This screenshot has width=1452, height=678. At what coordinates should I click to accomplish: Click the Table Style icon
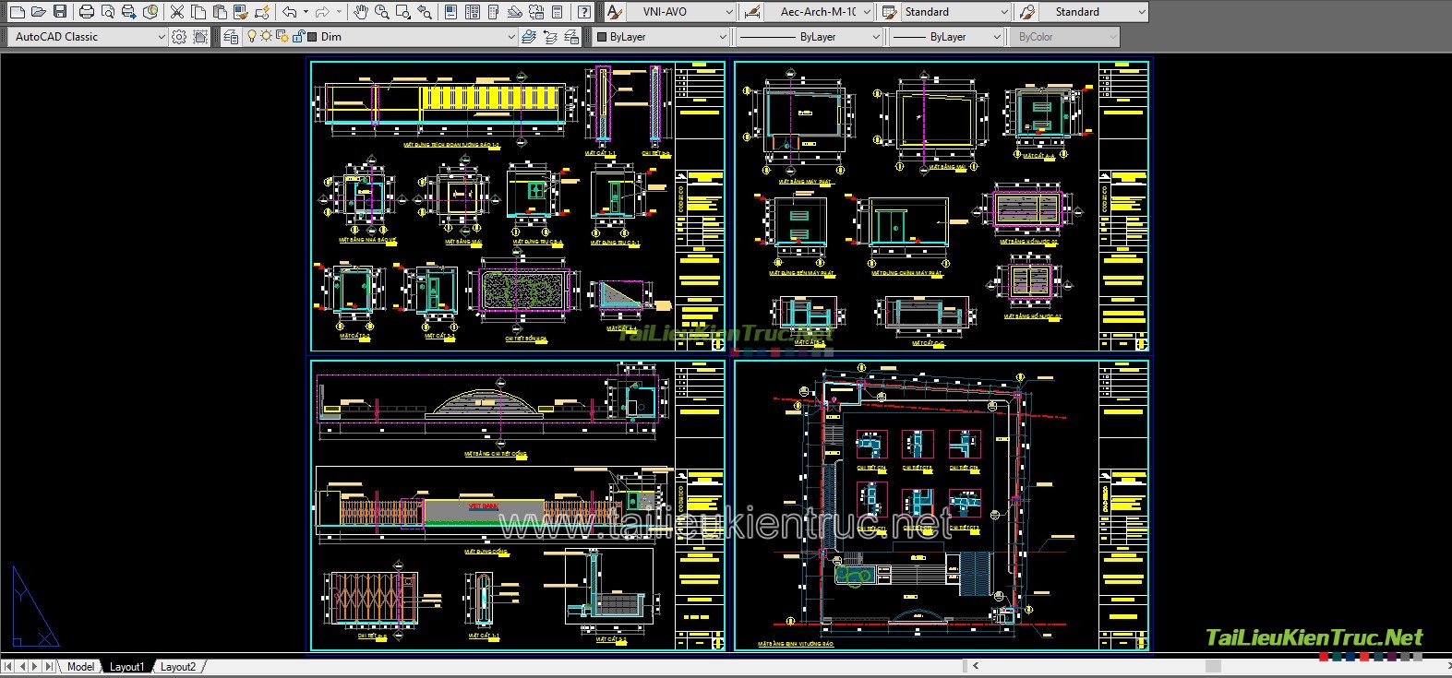tap(890, 12)
